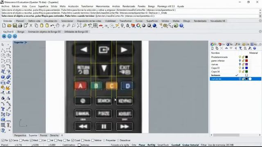Screen dimensions: 262x147
Task: Select the Rectangle tool in the left sidebar
Action: (x=8, y=61)
